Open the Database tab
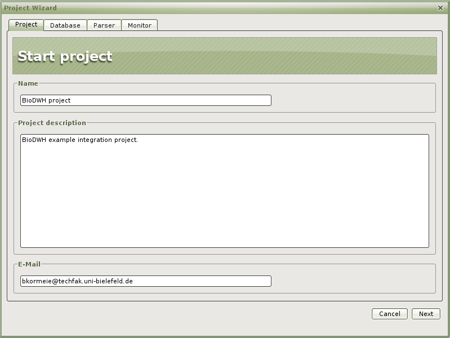This screenshot has height=338, width=450. click(65, 25)
